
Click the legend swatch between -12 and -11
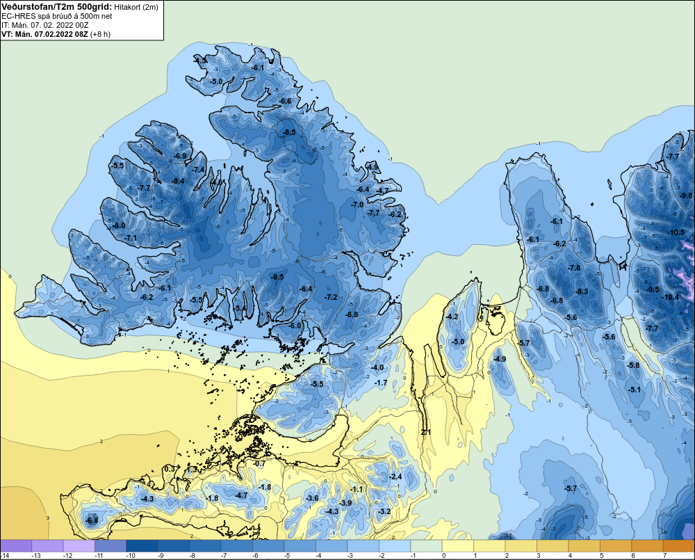79,545
